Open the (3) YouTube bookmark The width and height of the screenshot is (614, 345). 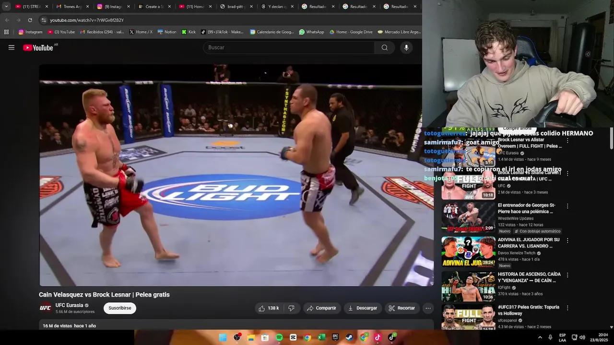pos(61,32)
